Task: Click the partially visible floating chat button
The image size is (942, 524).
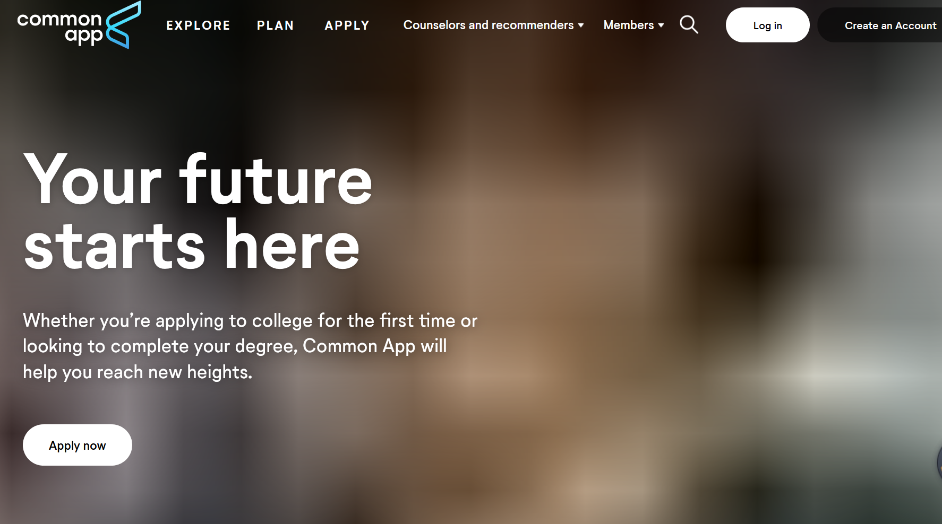Action: point(939,462)
